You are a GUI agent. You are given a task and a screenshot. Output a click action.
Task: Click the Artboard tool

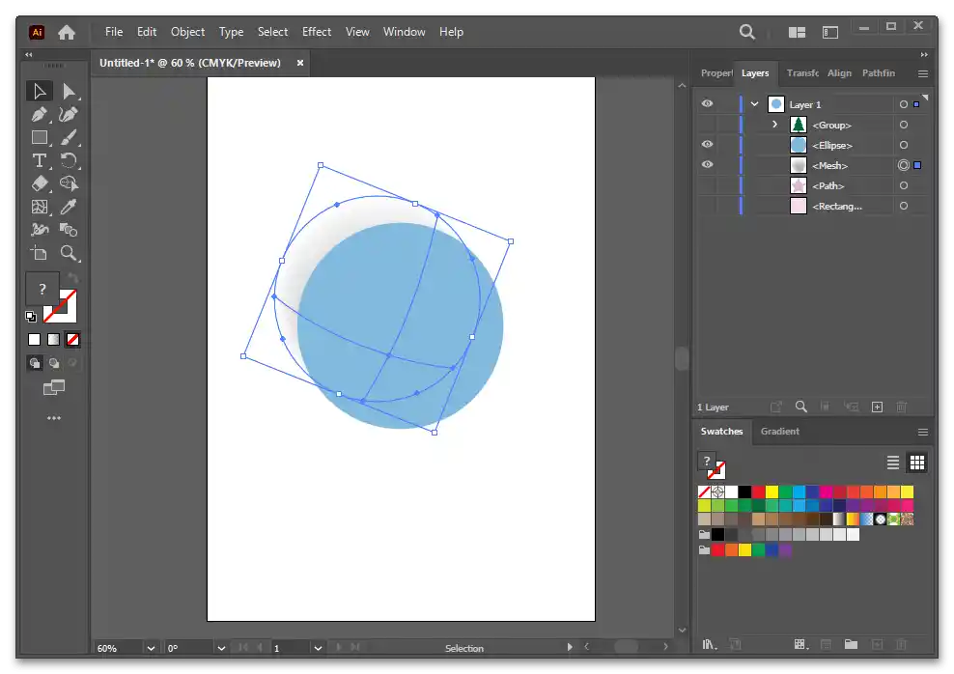[x=40, y=253]
